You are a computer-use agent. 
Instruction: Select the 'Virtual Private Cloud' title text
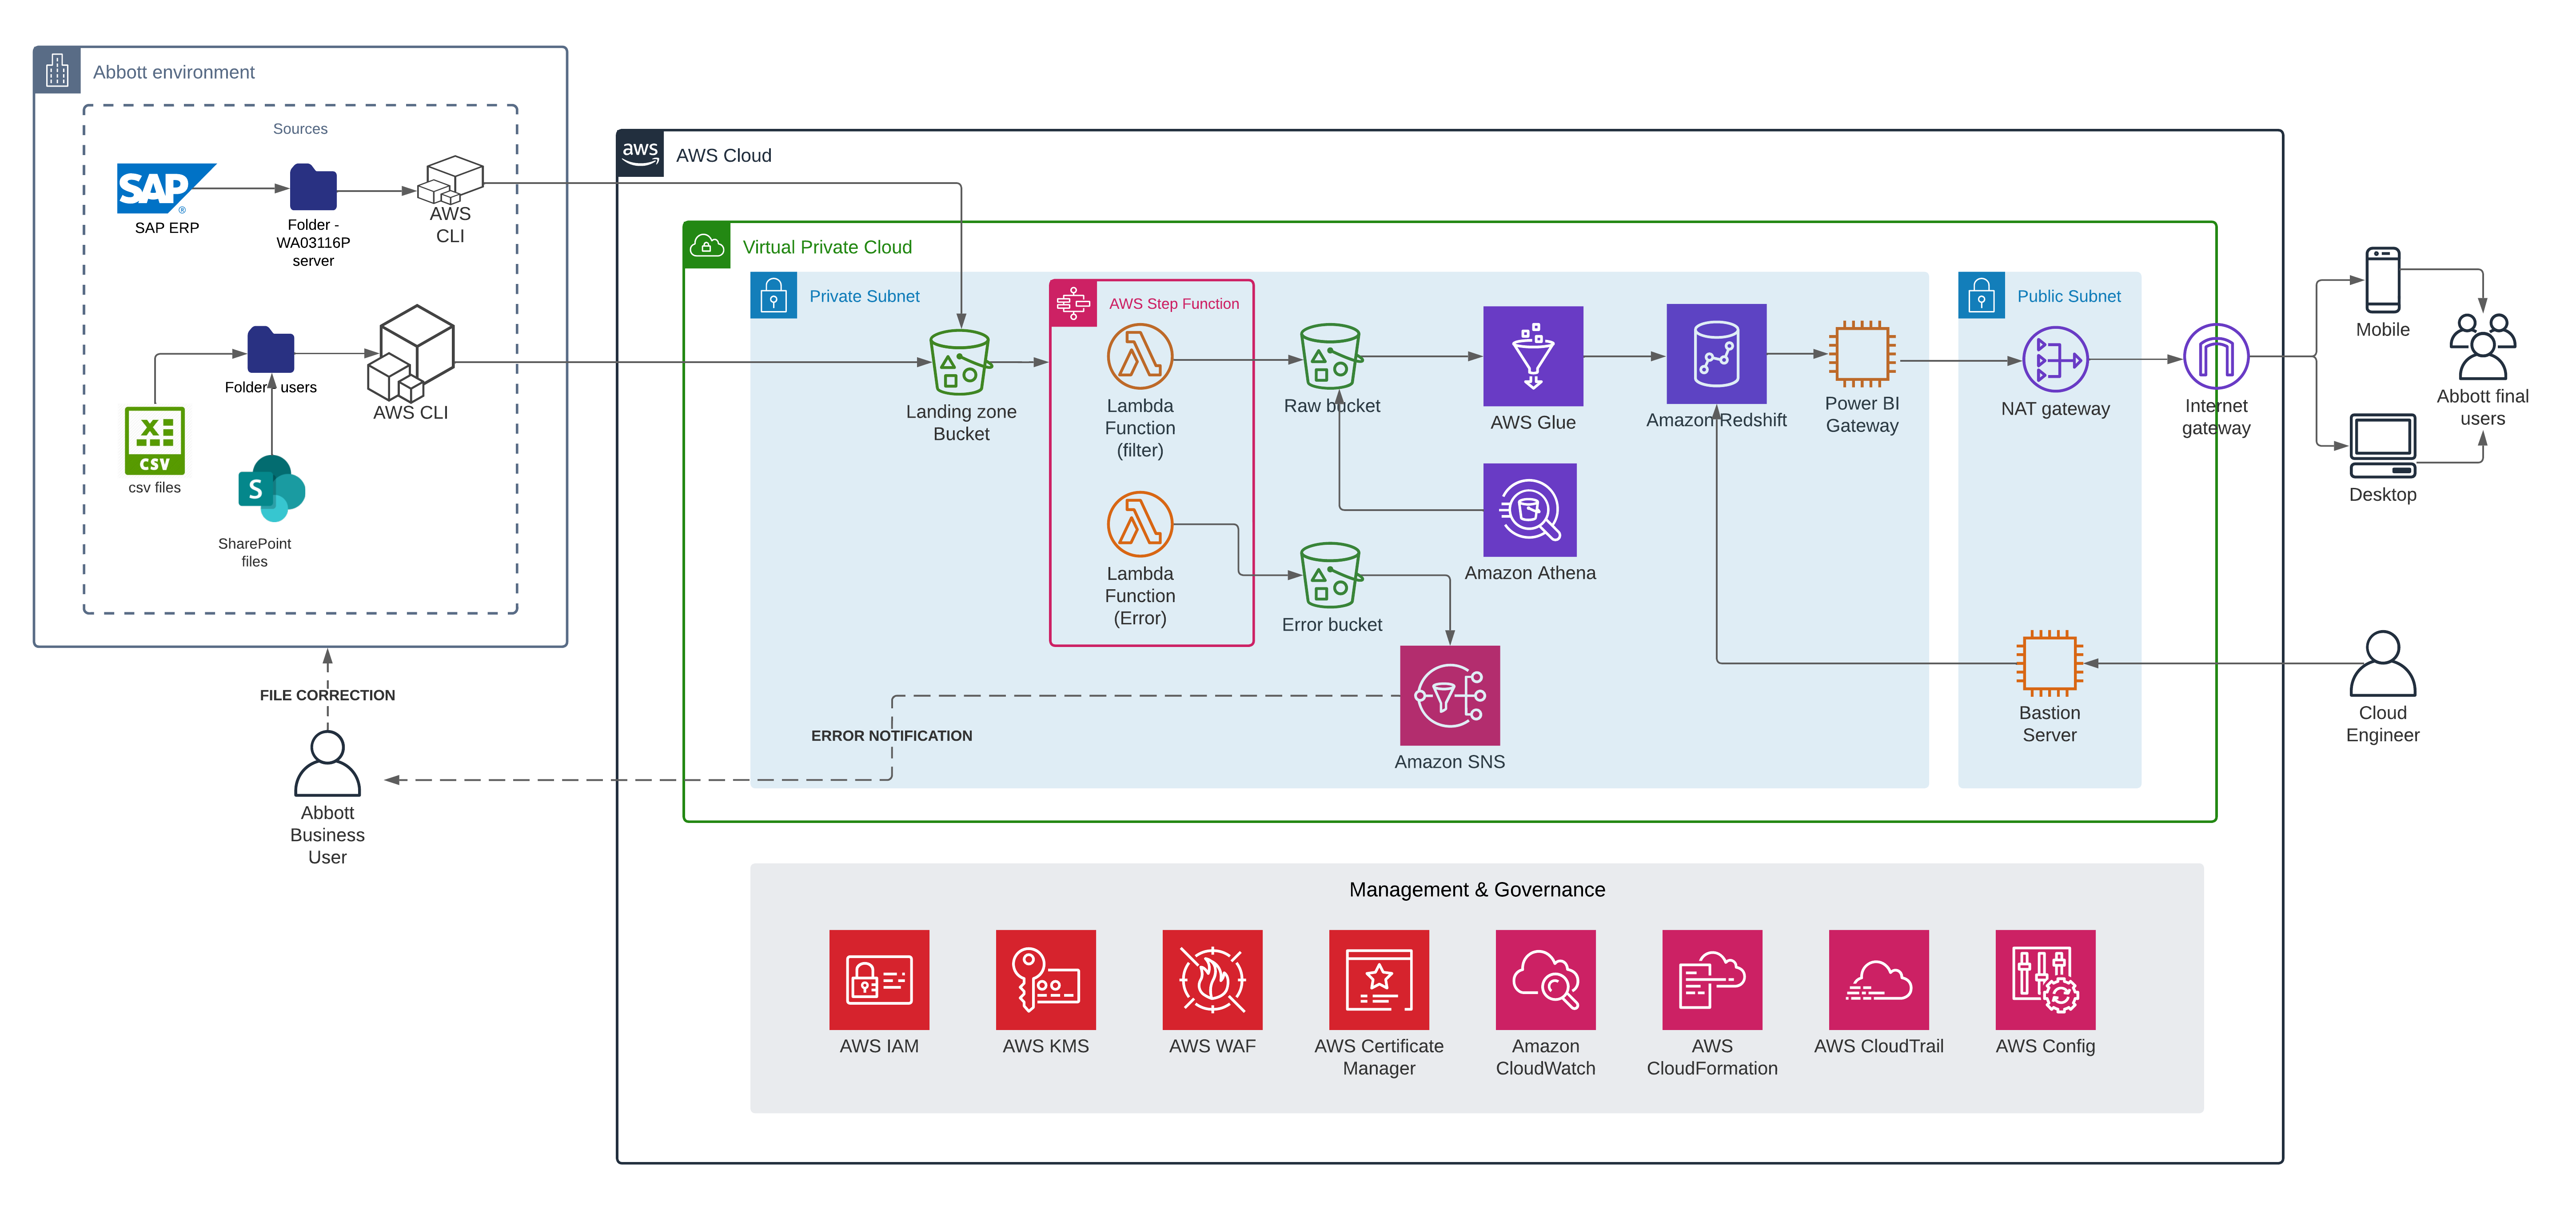(827, 247)
